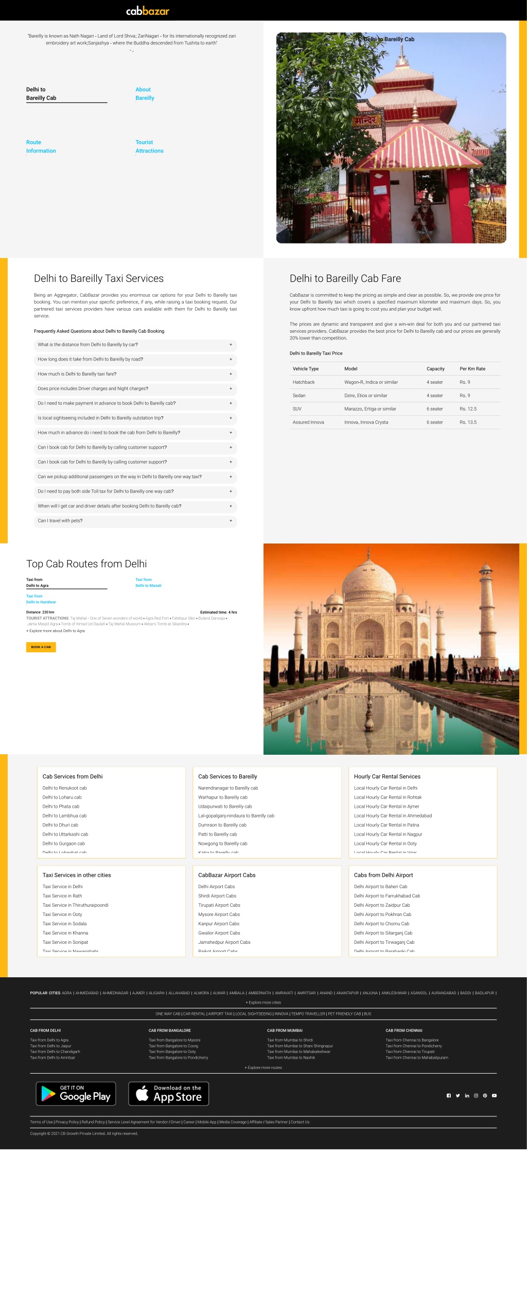Switch to the Tourist Attractions tab
527x1290 pixels.
(x=149, y=147)
